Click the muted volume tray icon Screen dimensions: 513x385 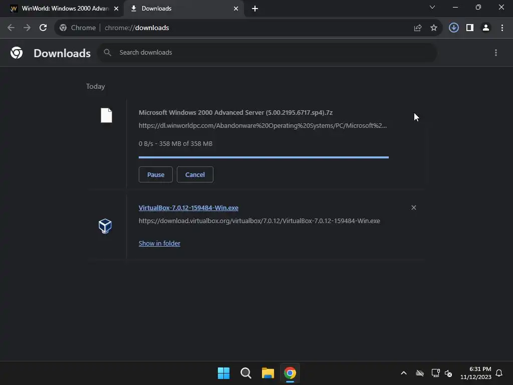click(448, 373)
